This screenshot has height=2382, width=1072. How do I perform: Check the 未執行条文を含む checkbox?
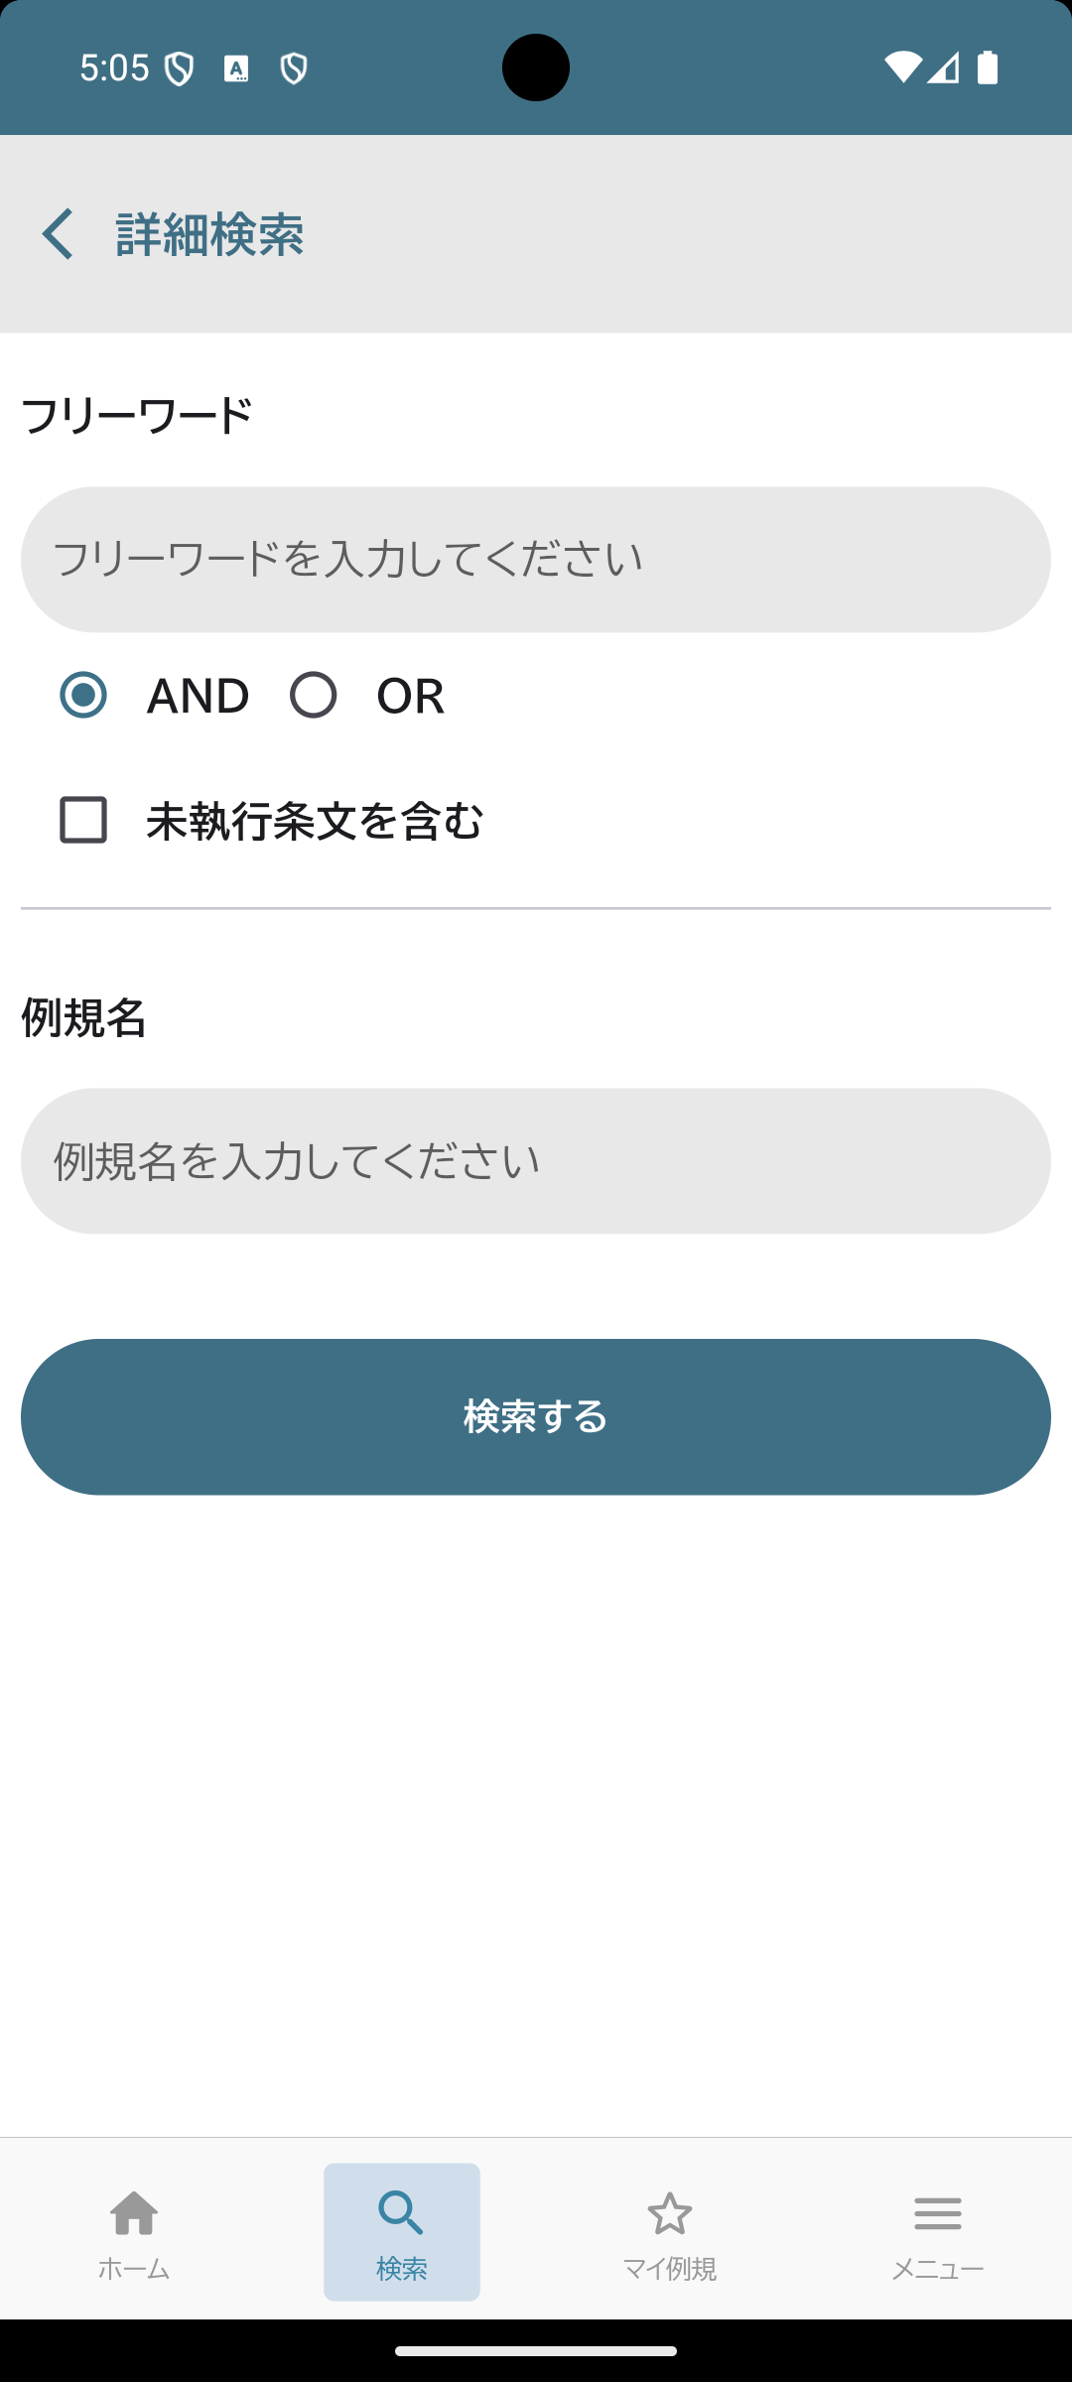click(x=83, y=820)
